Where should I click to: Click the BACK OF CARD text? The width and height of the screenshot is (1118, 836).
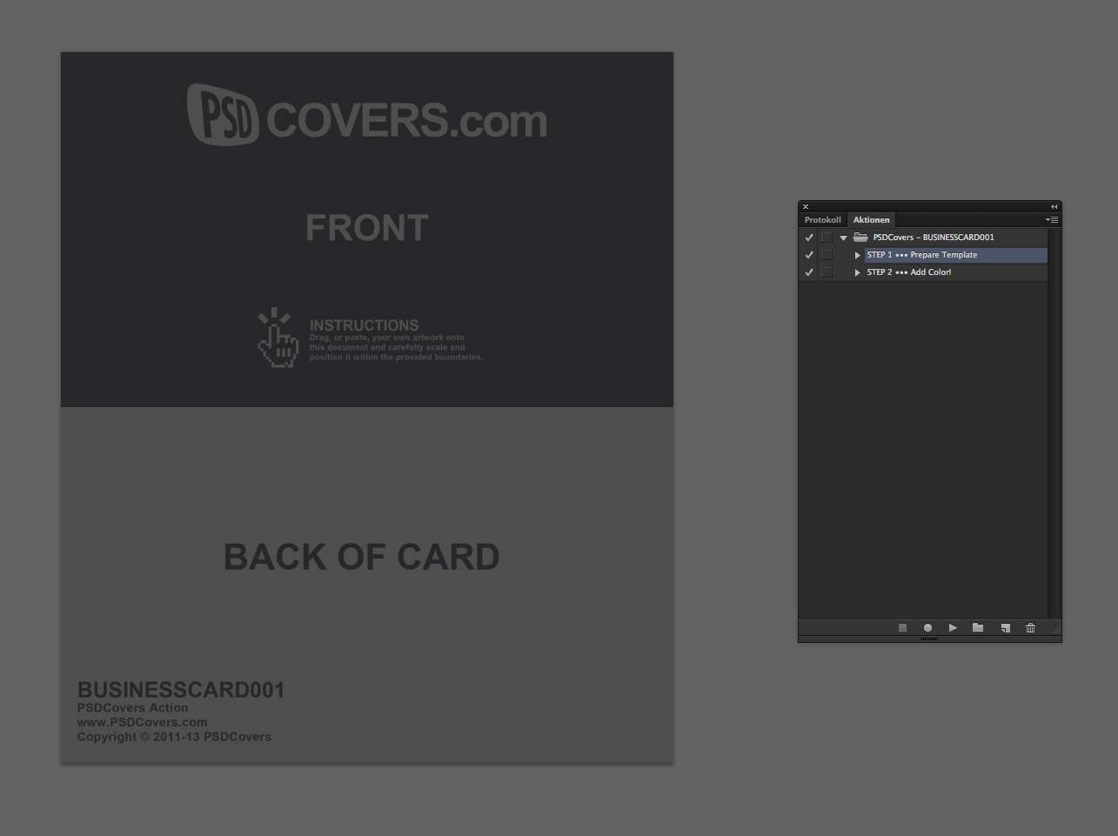click(362, 557)
